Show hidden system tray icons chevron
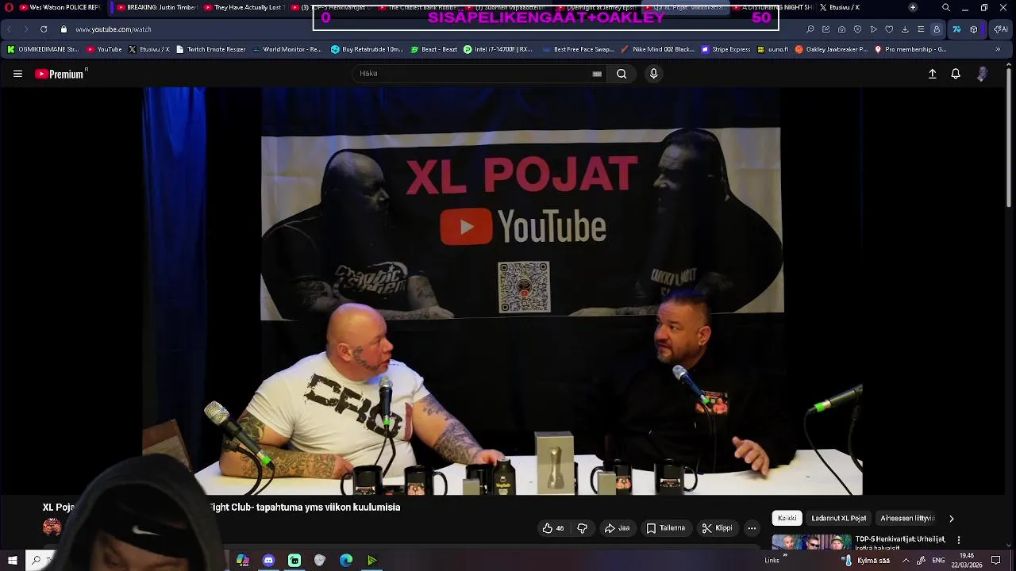Viewport: 1016px width, 571px height. (906, 561)
